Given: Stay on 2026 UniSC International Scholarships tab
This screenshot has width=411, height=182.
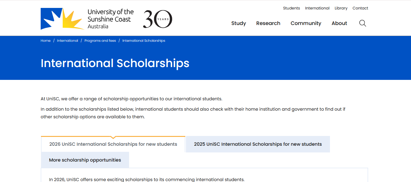Looking at the screenshot, I should (x=113, y=144).
